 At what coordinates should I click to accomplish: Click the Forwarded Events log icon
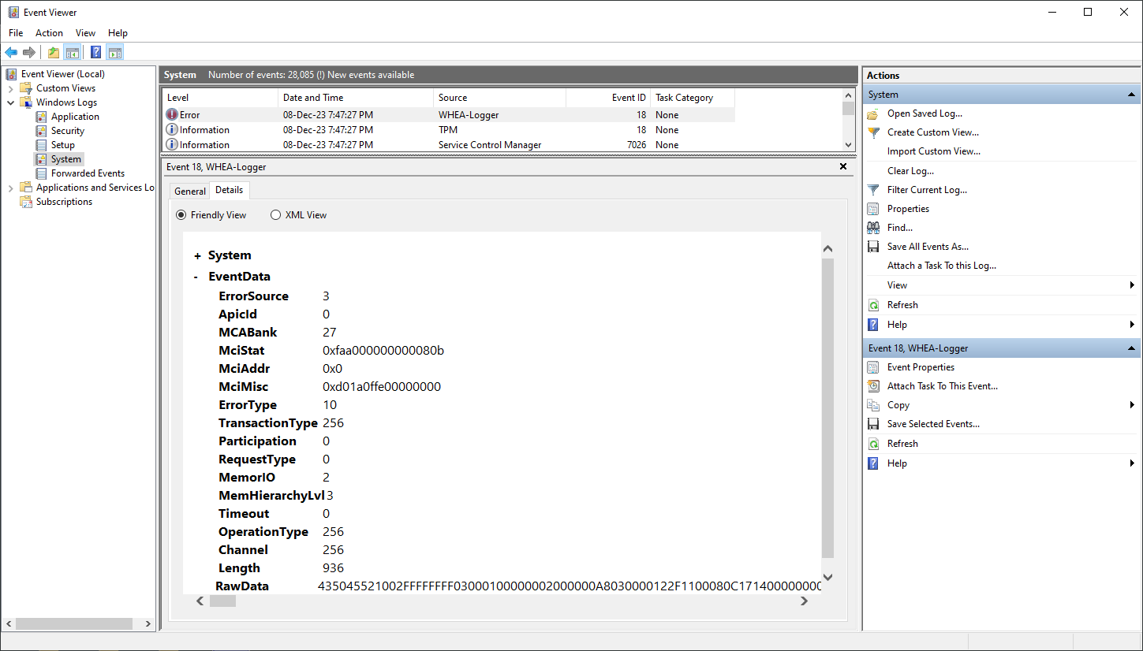tap(42, 173)
